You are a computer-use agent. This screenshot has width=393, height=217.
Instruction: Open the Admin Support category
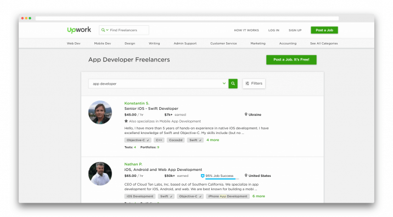pyautogui.click(x=185, y=43)
